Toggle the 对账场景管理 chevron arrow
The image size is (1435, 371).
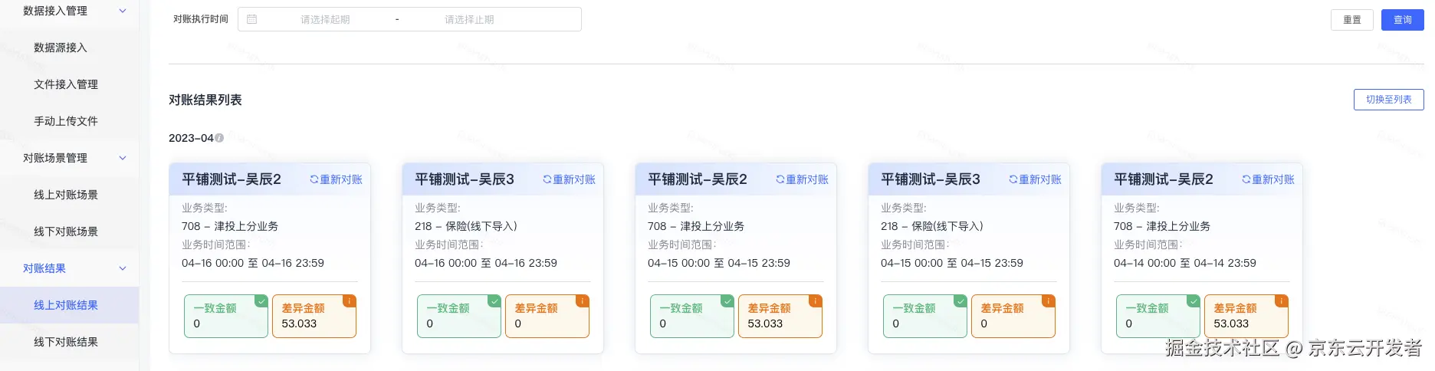coord(123,158)
